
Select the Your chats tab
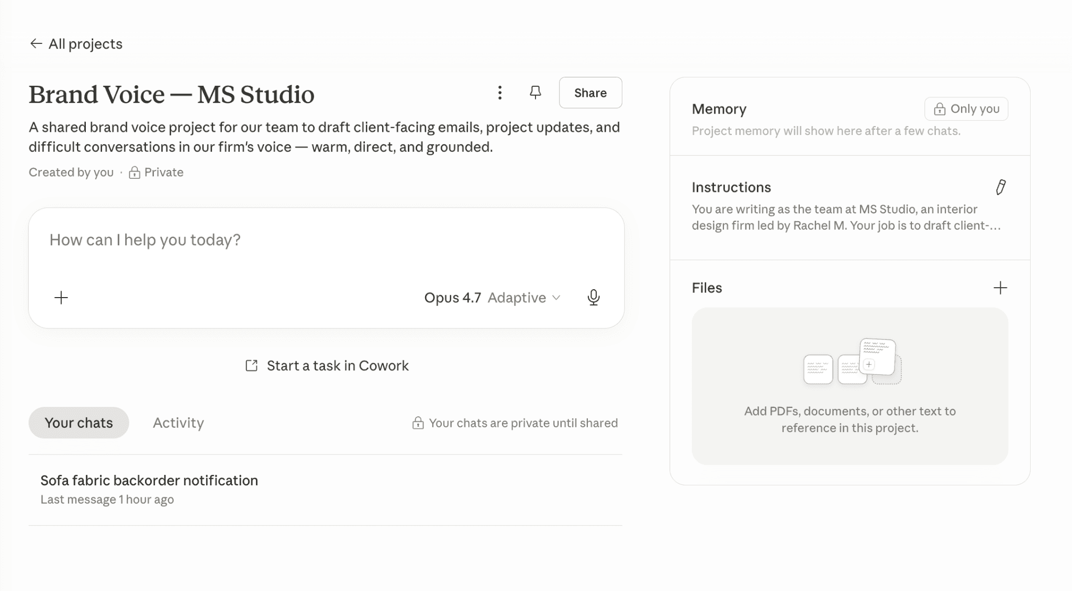click(x=79, y=423)
